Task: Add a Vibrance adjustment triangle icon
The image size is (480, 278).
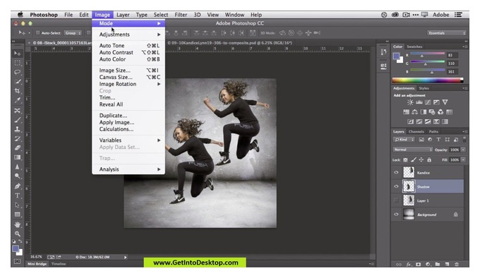Action: [445, 102]
